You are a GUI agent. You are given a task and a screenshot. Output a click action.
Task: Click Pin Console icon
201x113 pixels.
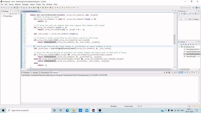pos(185,73)
